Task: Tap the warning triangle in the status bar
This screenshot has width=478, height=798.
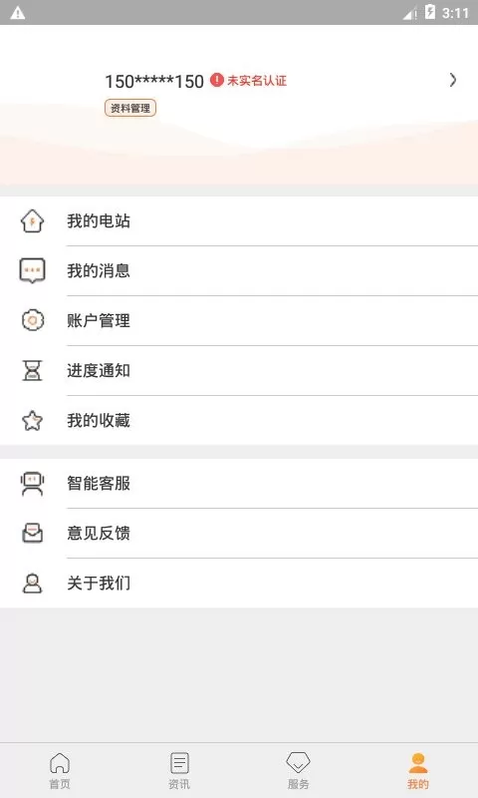Action: (x=18, y=13)
